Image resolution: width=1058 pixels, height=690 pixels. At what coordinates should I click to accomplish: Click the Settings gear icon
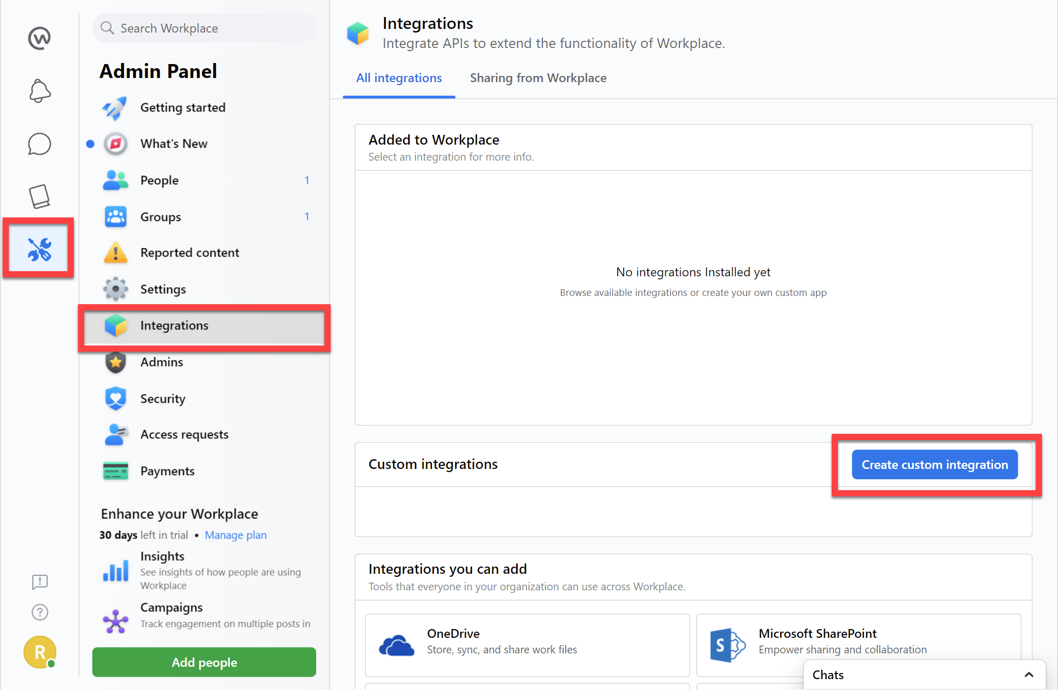116,289
